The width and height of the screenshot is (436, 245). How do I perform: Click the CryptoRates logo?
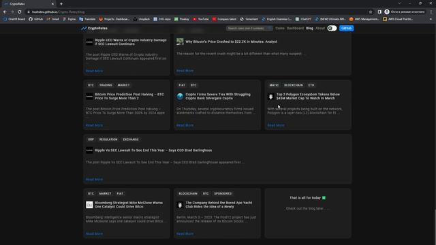94,29
